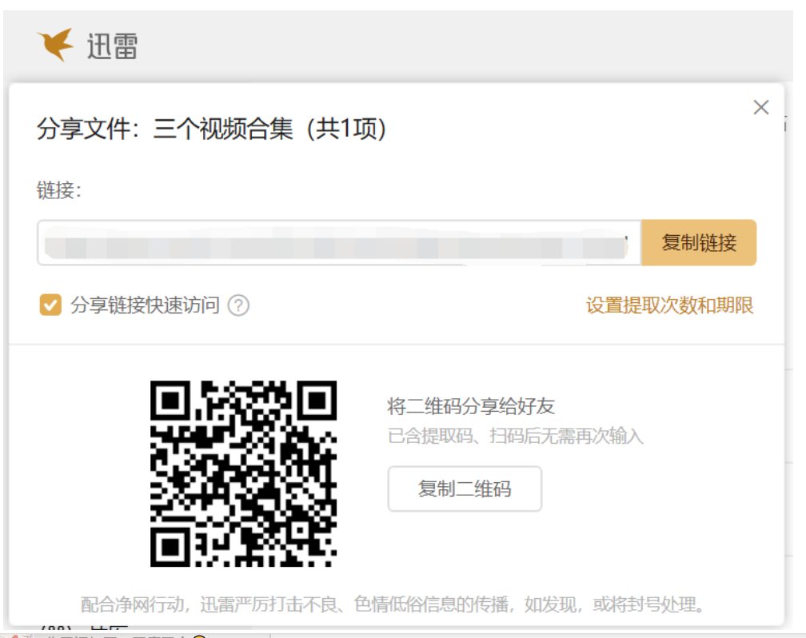
Task: Open the help question mark icon
Action: [x=238, y=305]
